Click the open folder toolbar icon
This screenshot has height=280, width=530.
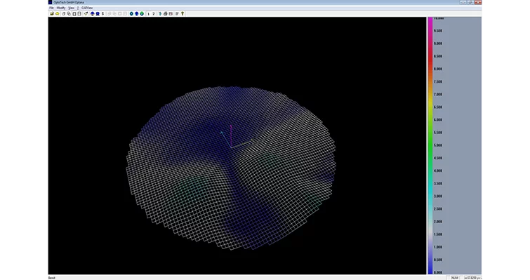[x=52, y=14]
